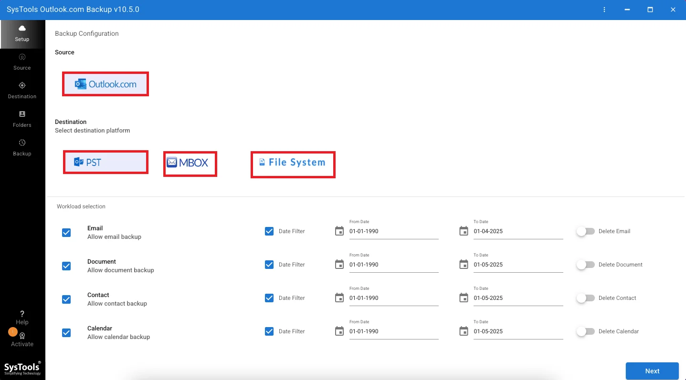Screen dimensions: 686x380
Task: Choose PST as destination platform
Action: click(x=106, y=163)
